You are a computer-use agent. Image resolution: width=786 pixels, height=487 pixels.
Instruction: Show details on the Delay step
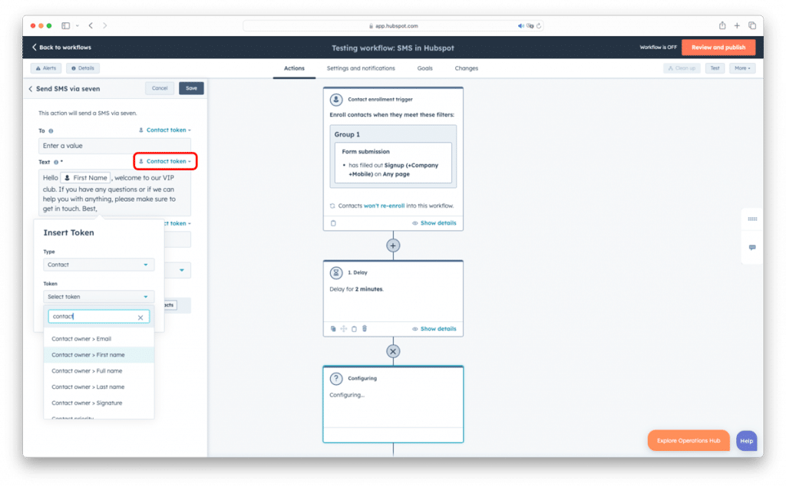pyautogui.click(x=434, y=328)
